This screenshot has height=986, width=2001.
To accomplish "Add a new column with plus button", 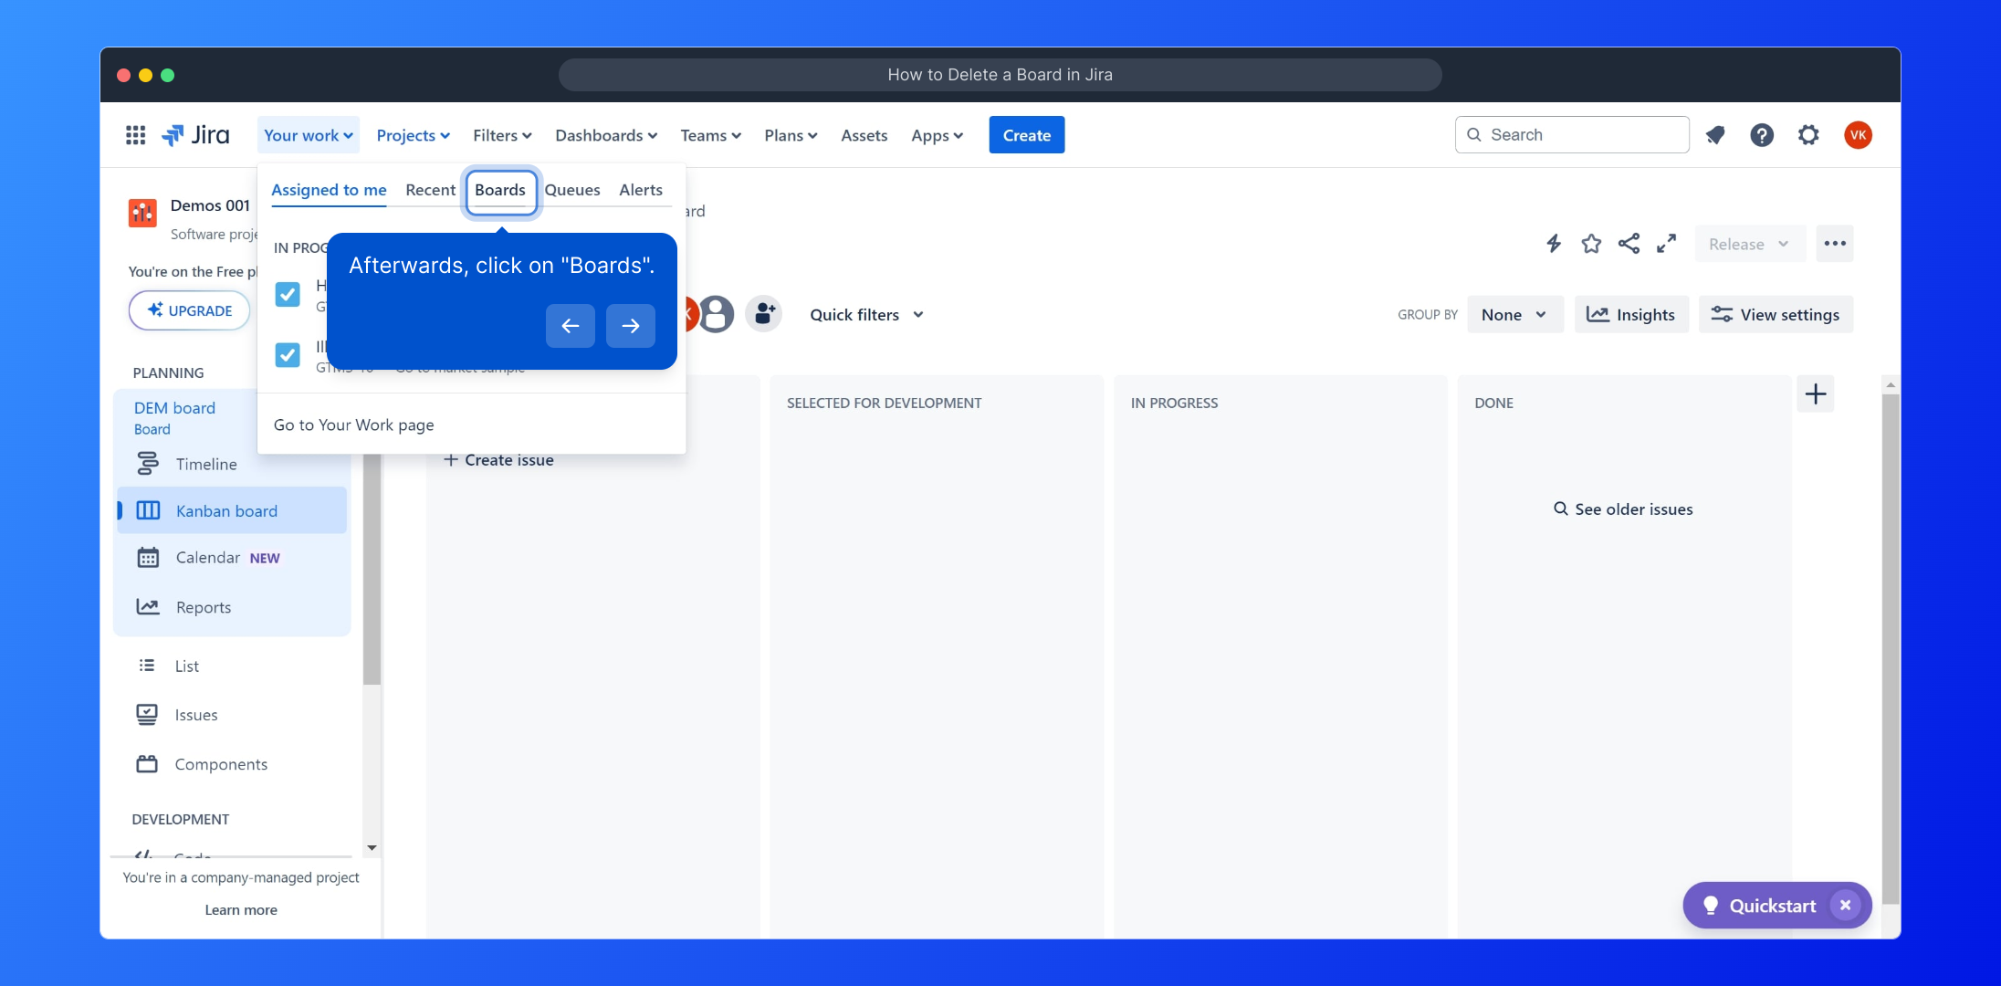I will 1815,394.
